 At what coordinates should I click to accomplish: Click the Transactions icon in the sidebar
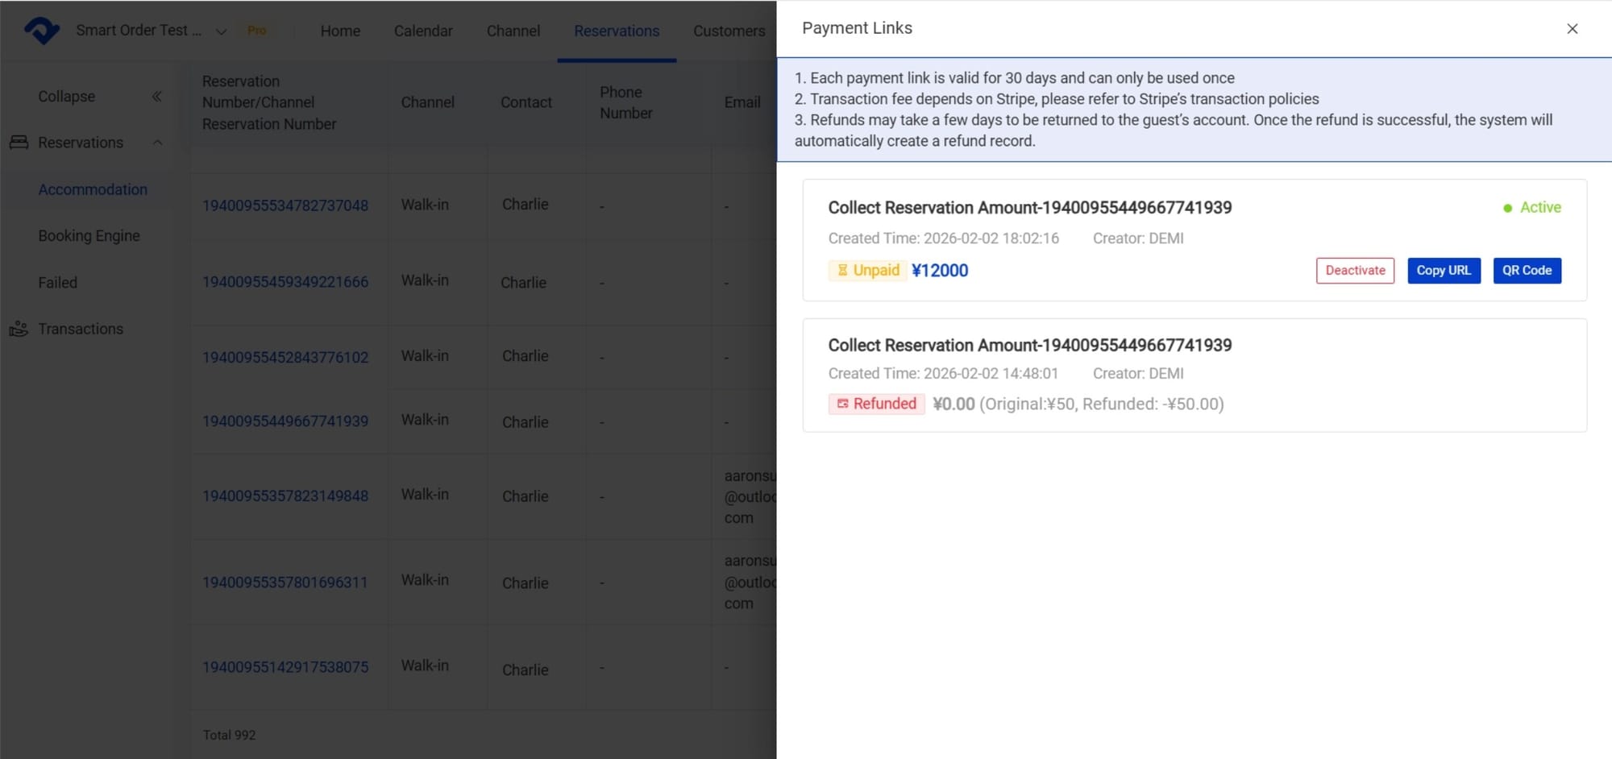tap(19, 329)
